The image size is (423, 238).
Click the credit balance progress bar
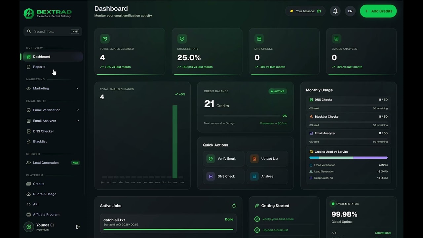[242, 116]
